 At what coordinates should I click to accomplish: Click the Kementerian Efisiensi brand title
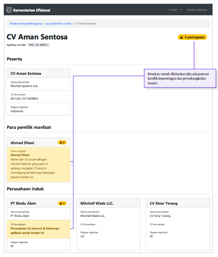click(x=32, y=10)
